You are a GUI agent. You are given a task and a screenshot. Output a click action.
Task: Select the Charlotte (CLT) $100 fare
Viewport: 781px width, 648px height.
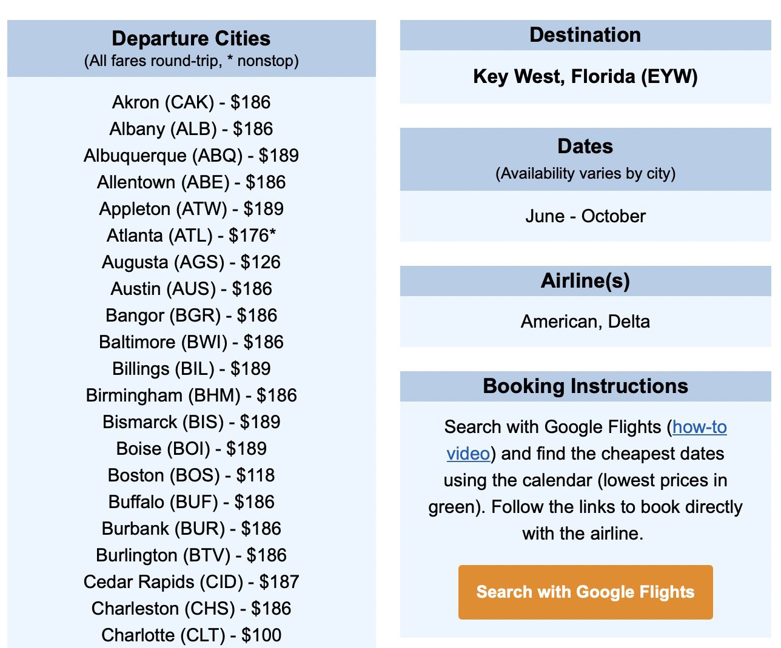click(x=192, y=635)
